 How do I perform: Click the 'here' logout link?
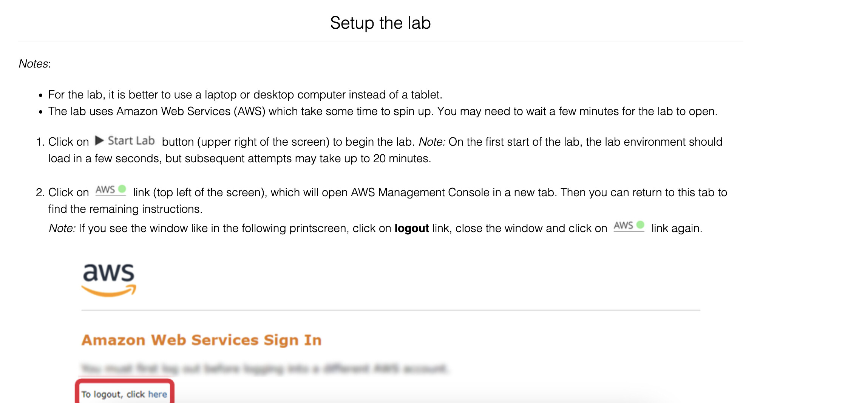point(158,394)
